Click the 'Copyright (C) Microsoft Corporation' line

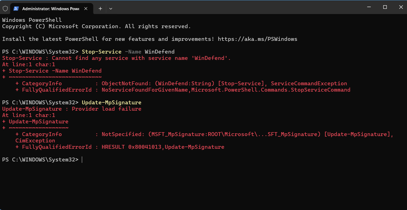click(x=96, y=26)
